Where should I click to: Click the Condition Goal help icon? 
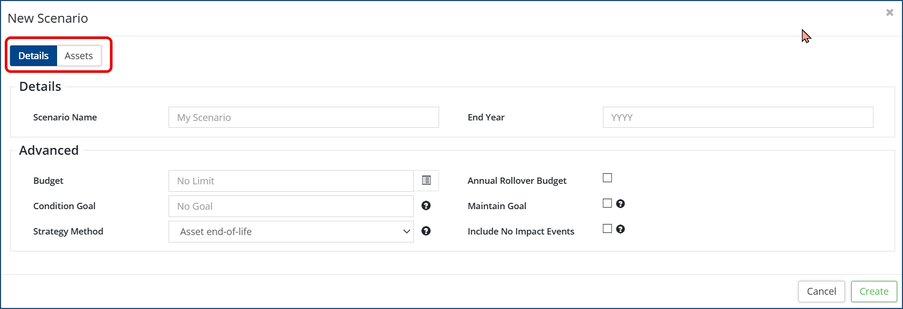coord(426,205)
